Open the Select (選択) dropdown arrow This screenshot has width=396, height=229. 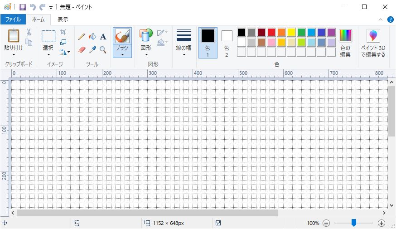[x=48, y=54]
